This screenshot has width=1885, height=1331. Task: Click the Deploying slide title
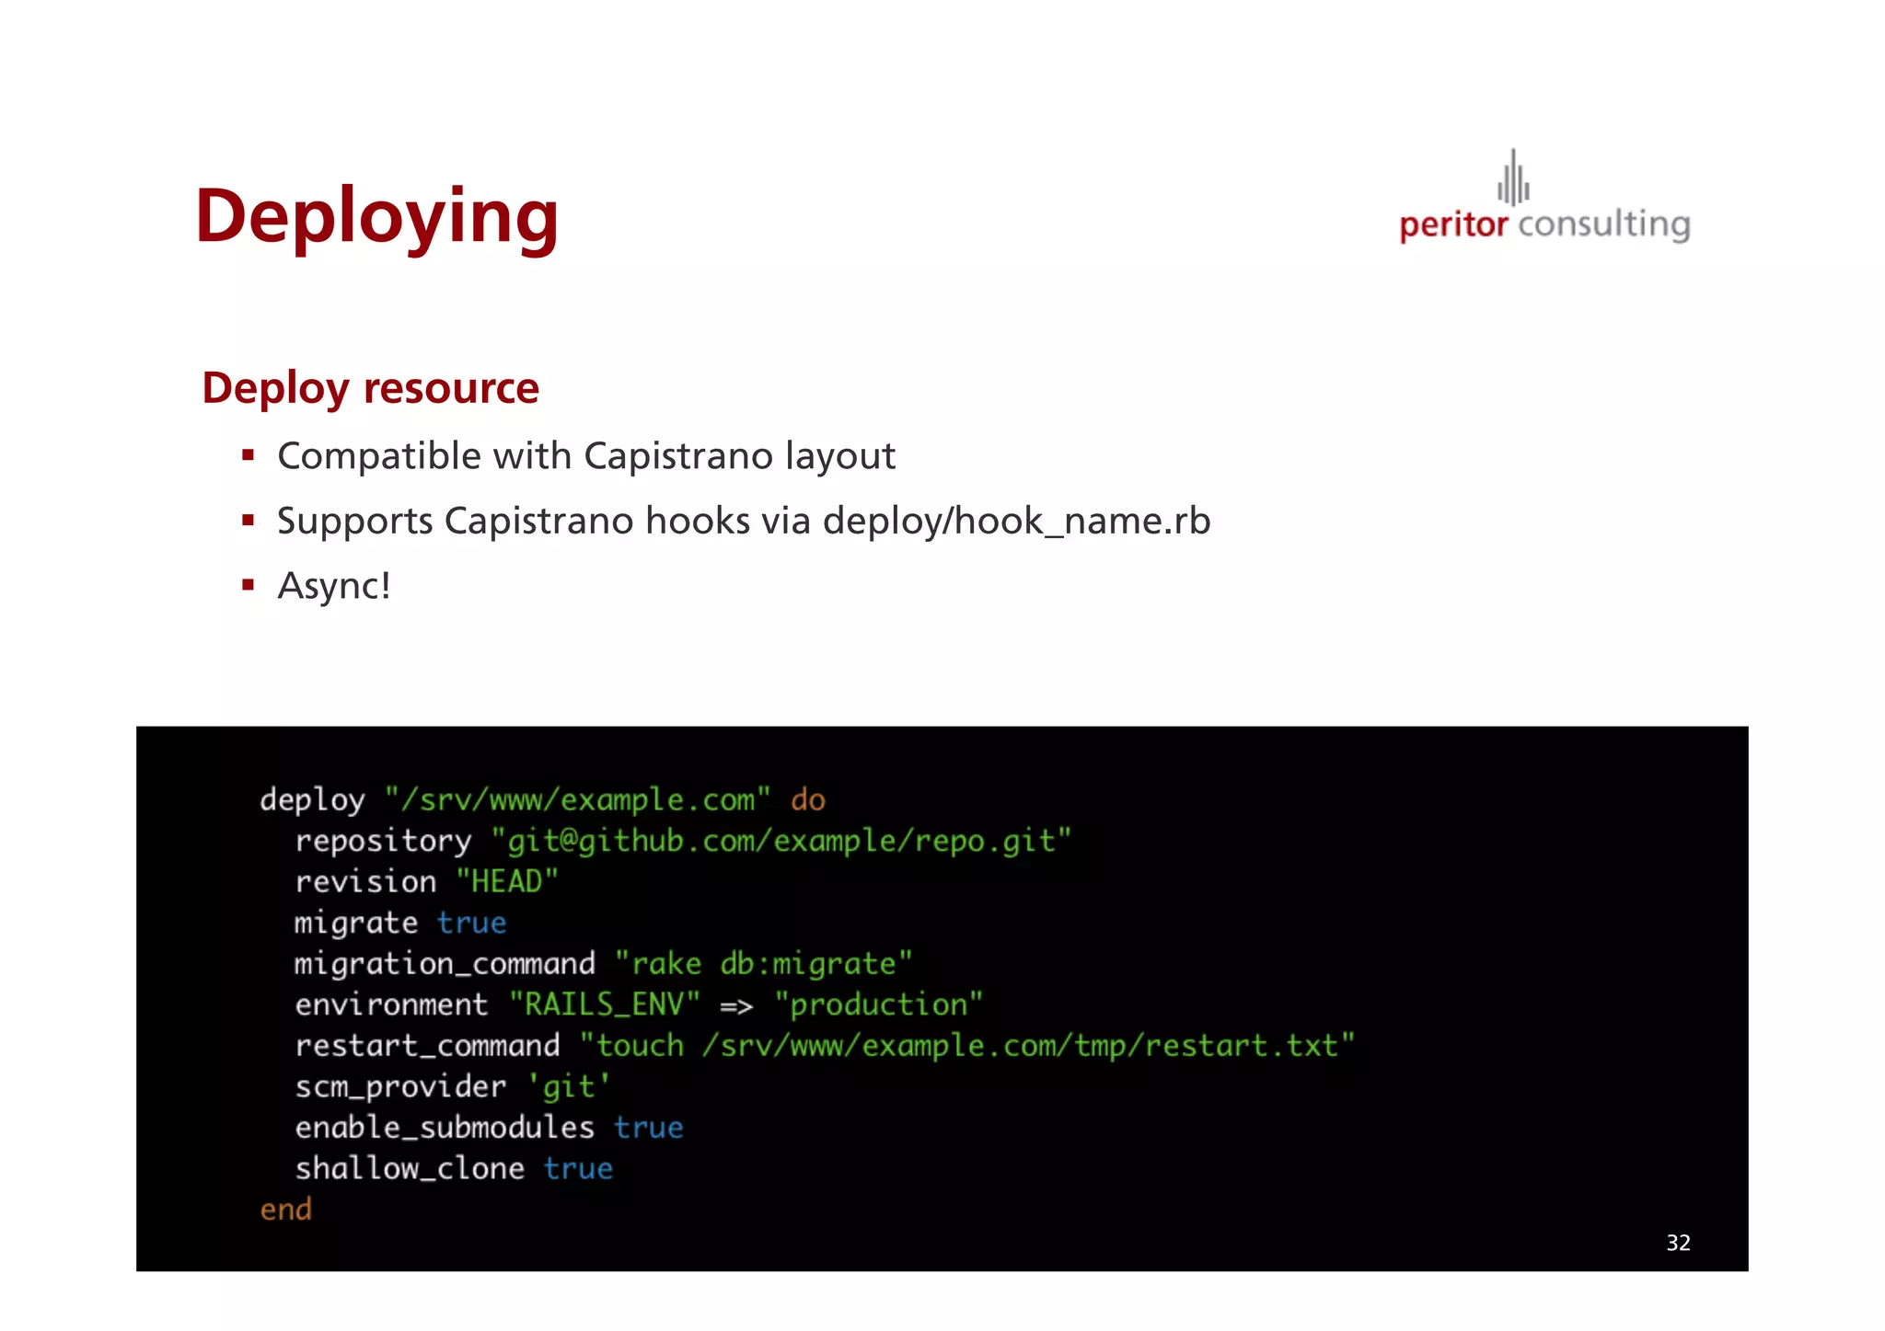[x=376, y=216]
